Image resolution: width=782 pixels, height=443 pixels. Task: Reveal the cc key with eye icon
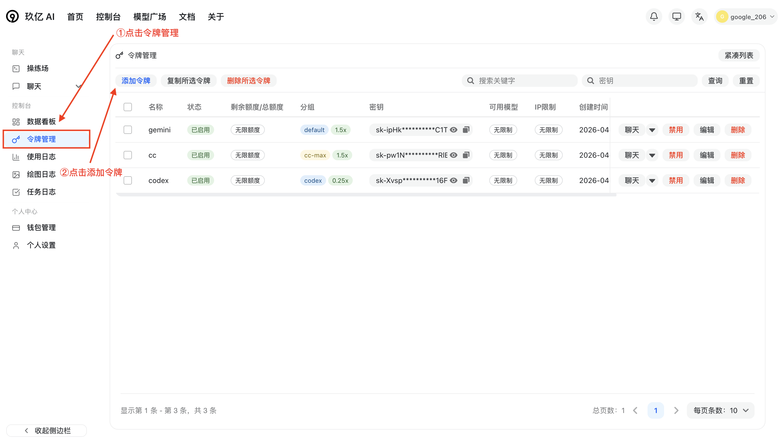coord(454,155)
